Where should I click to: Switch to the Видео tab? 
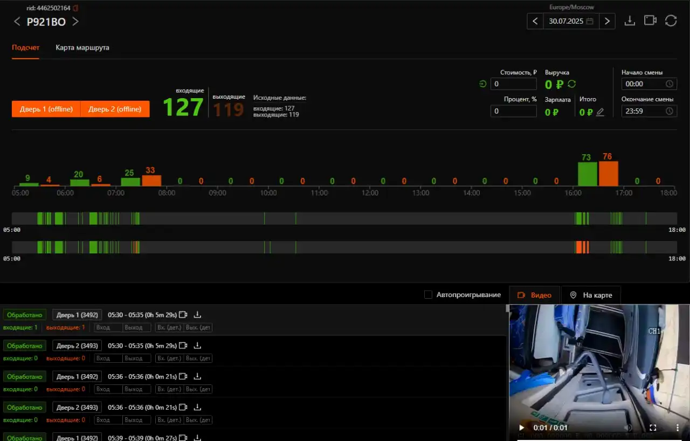[534, 295]
